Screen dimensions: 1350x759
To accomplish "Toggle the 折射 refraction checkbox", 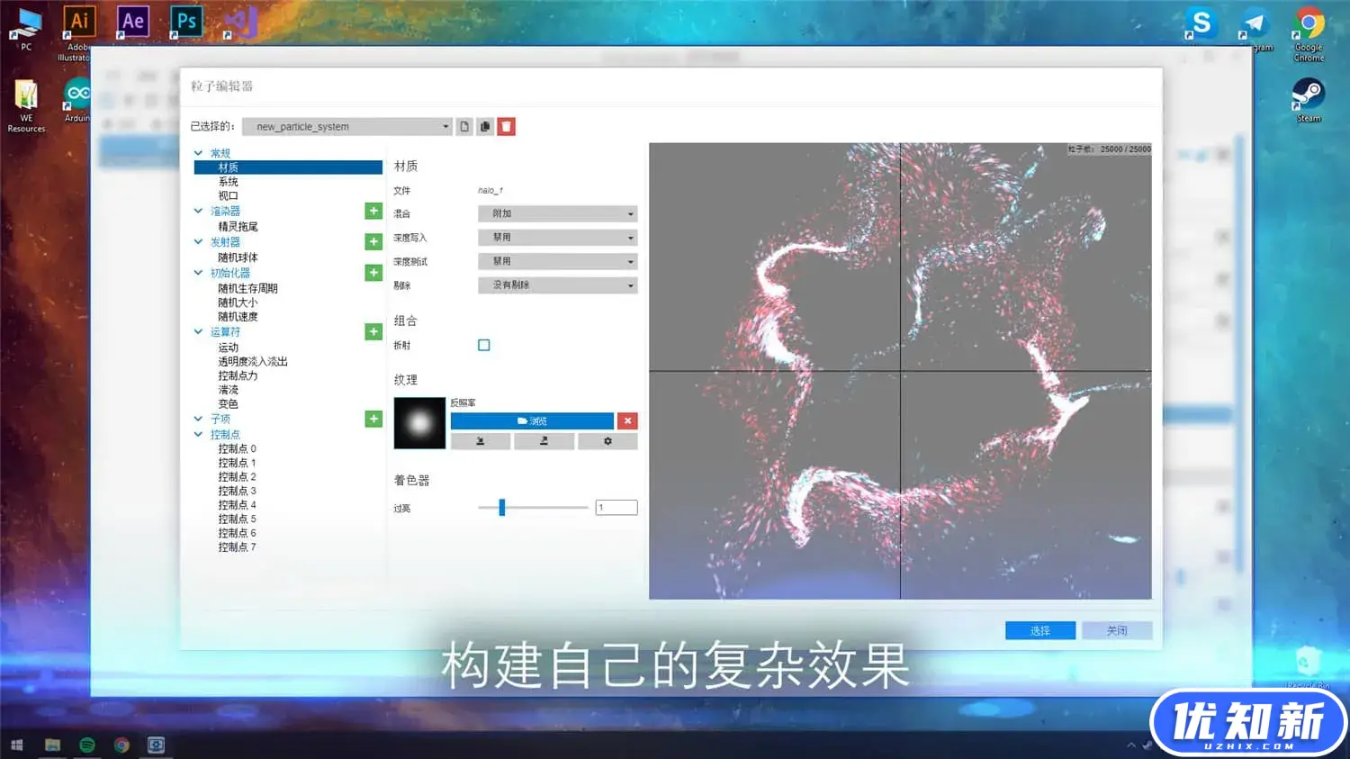I will pyautogui.click(x=484, y=345).
